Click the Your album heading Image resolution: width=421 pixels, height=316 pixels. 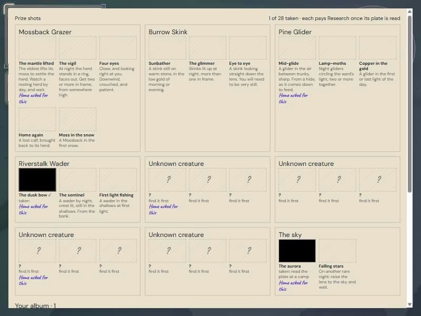tap(35, 305)
